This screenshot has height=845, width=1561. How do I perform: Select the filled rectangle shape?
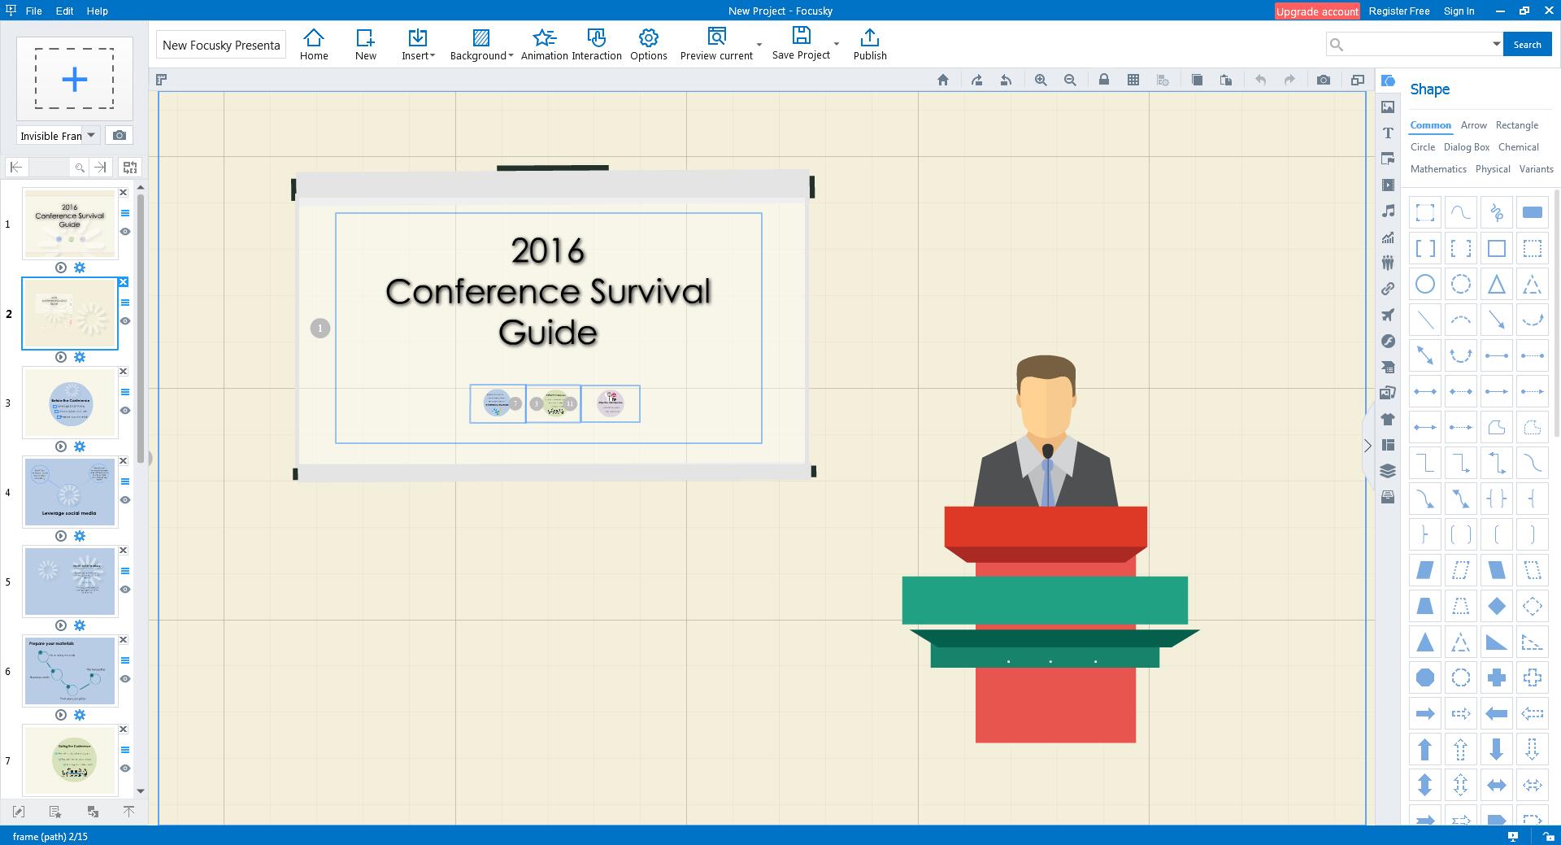[1532, 212]
